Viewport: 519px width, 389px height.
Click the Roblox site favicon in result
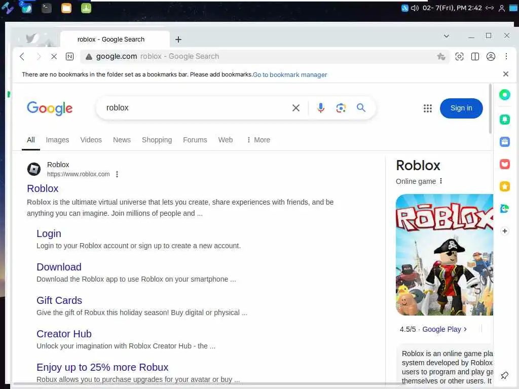34,169
